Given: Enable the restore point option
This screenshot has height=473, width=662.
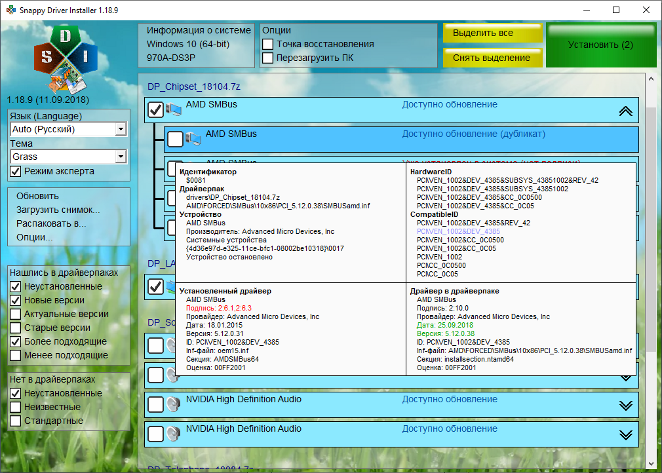Looking at the screenshot, I should (267, 45).
